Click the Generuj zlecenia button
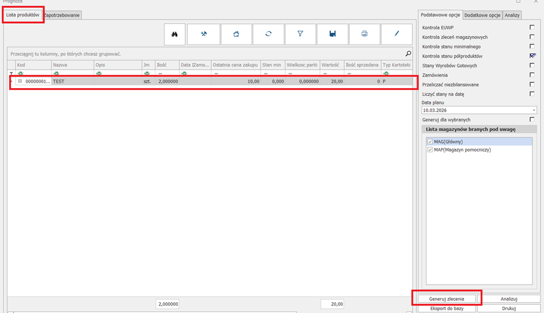Screen dimensions: 544x313 447,299
